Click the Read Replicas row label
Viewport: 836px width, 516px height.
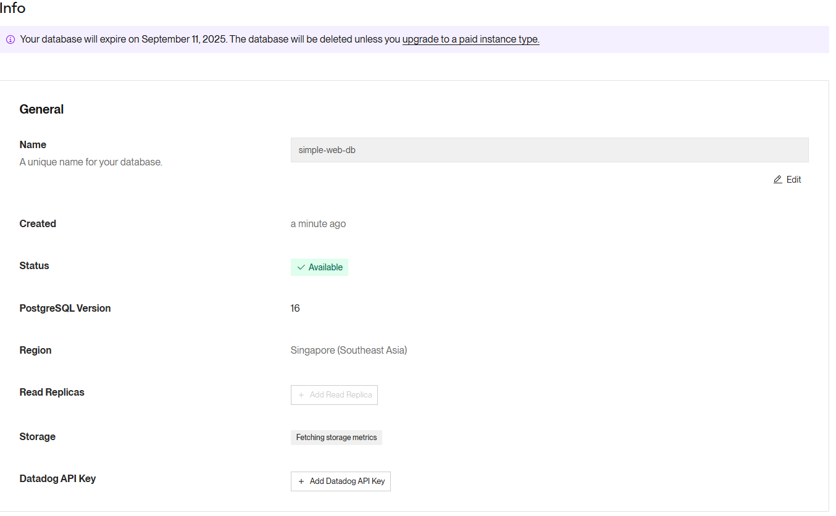point(52,392)
